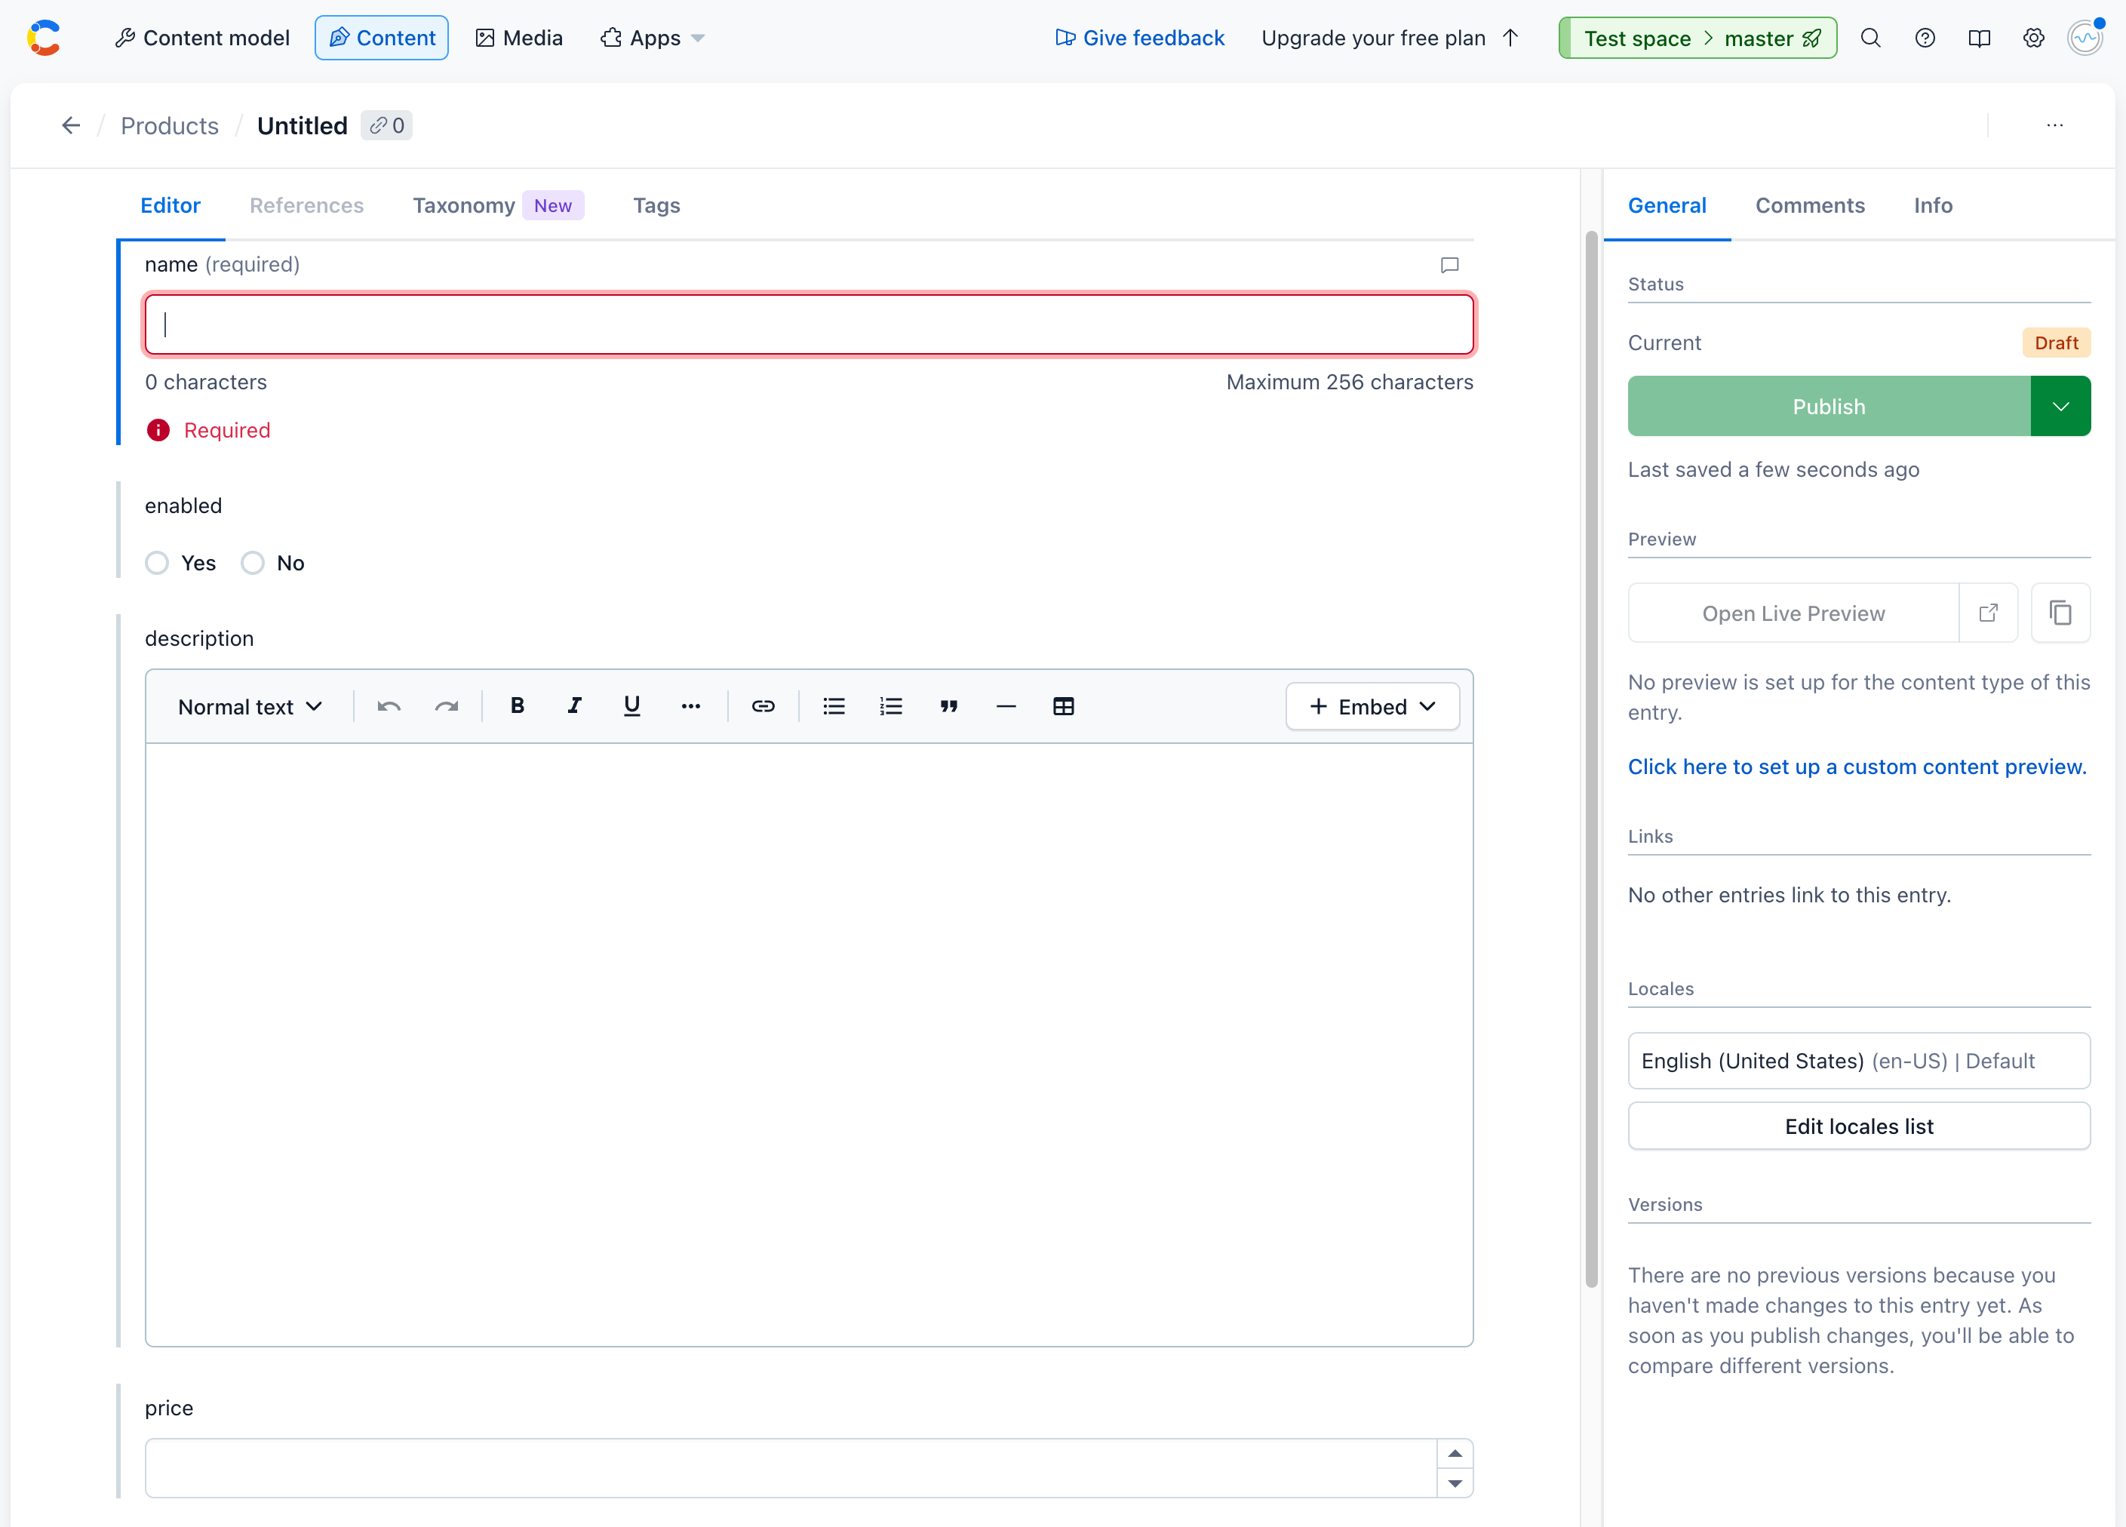The image size is (2126, 1527).
Task: Switch to the Comments sidebar tab
Action: (1810, 205)
